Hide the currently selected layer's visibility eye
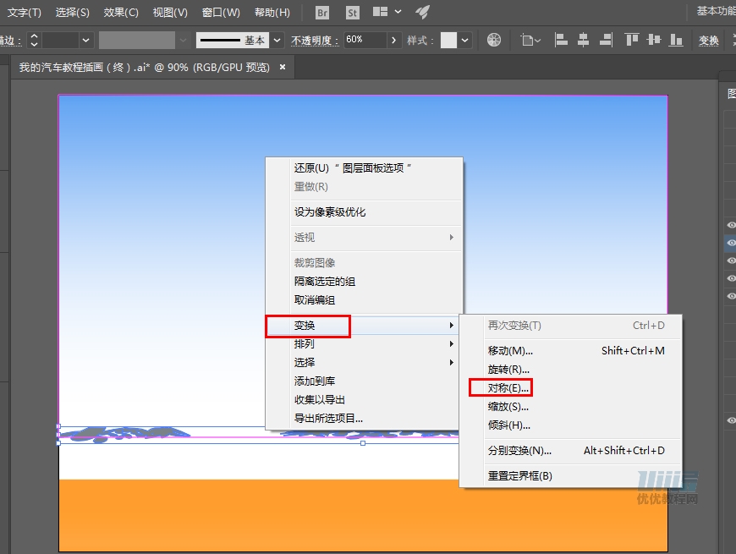 [x=730, y=243]
